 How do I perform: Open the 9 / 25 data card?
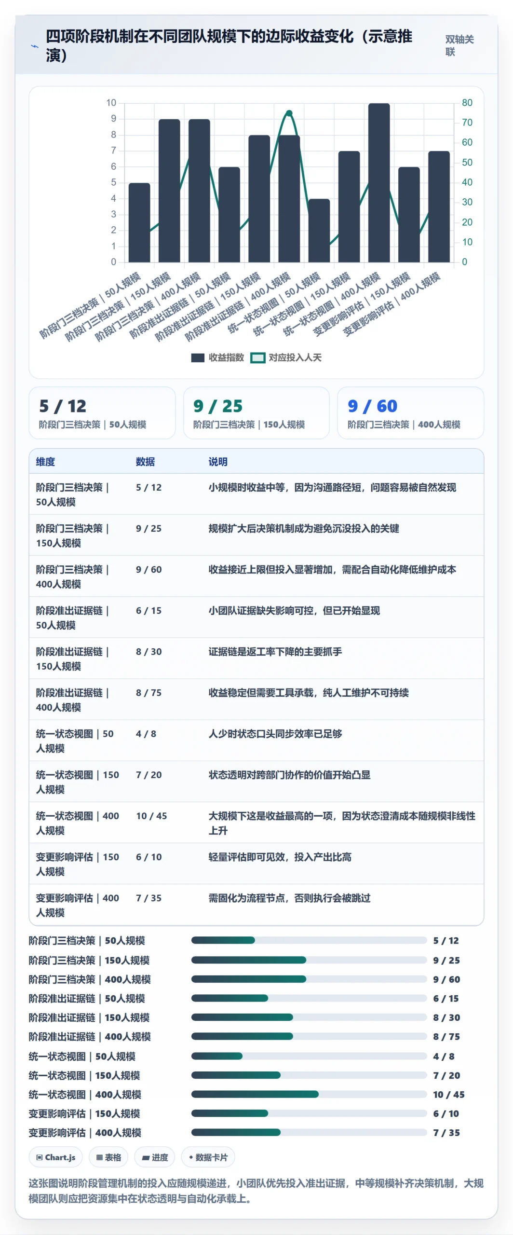pyautogui.click(x=256, y=413)
